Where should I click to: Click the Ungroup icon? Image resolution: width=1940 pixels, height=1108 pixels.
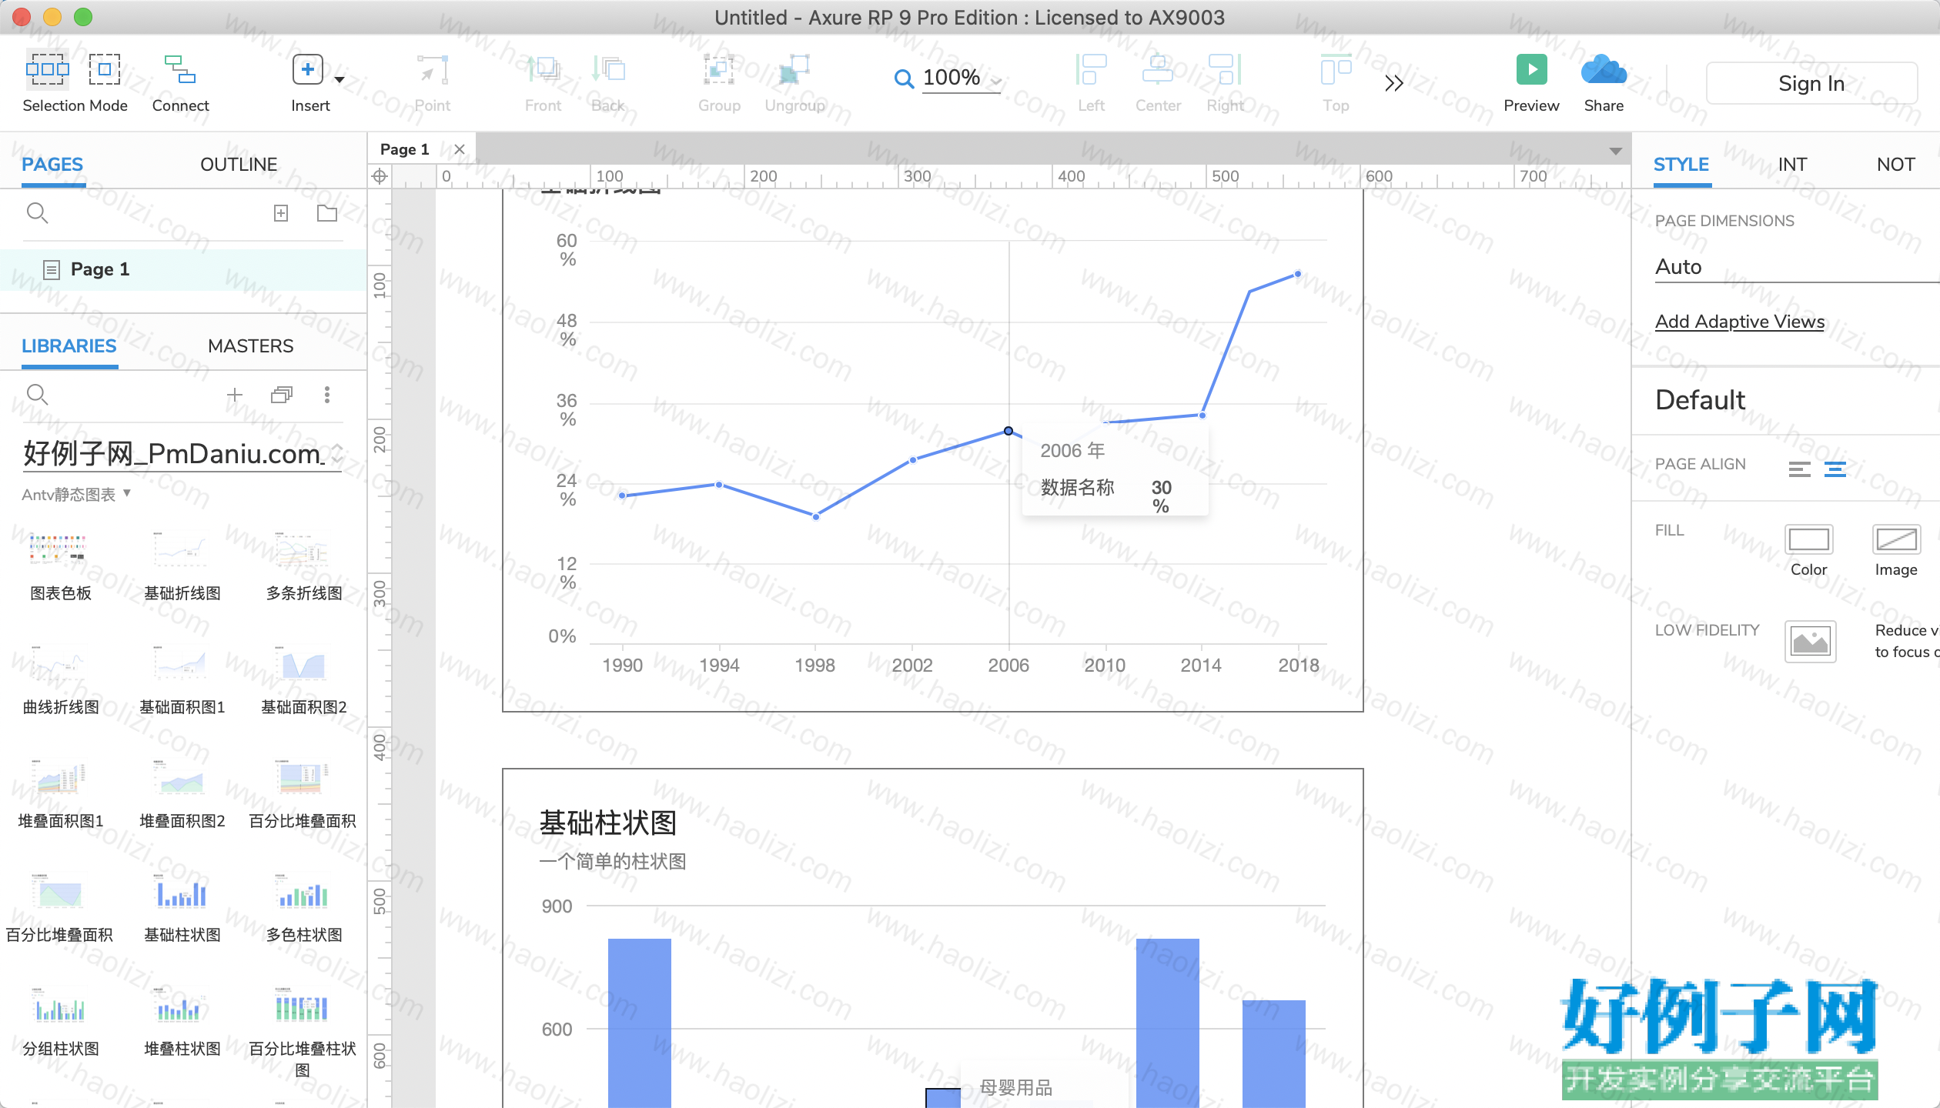pos(794,69)
